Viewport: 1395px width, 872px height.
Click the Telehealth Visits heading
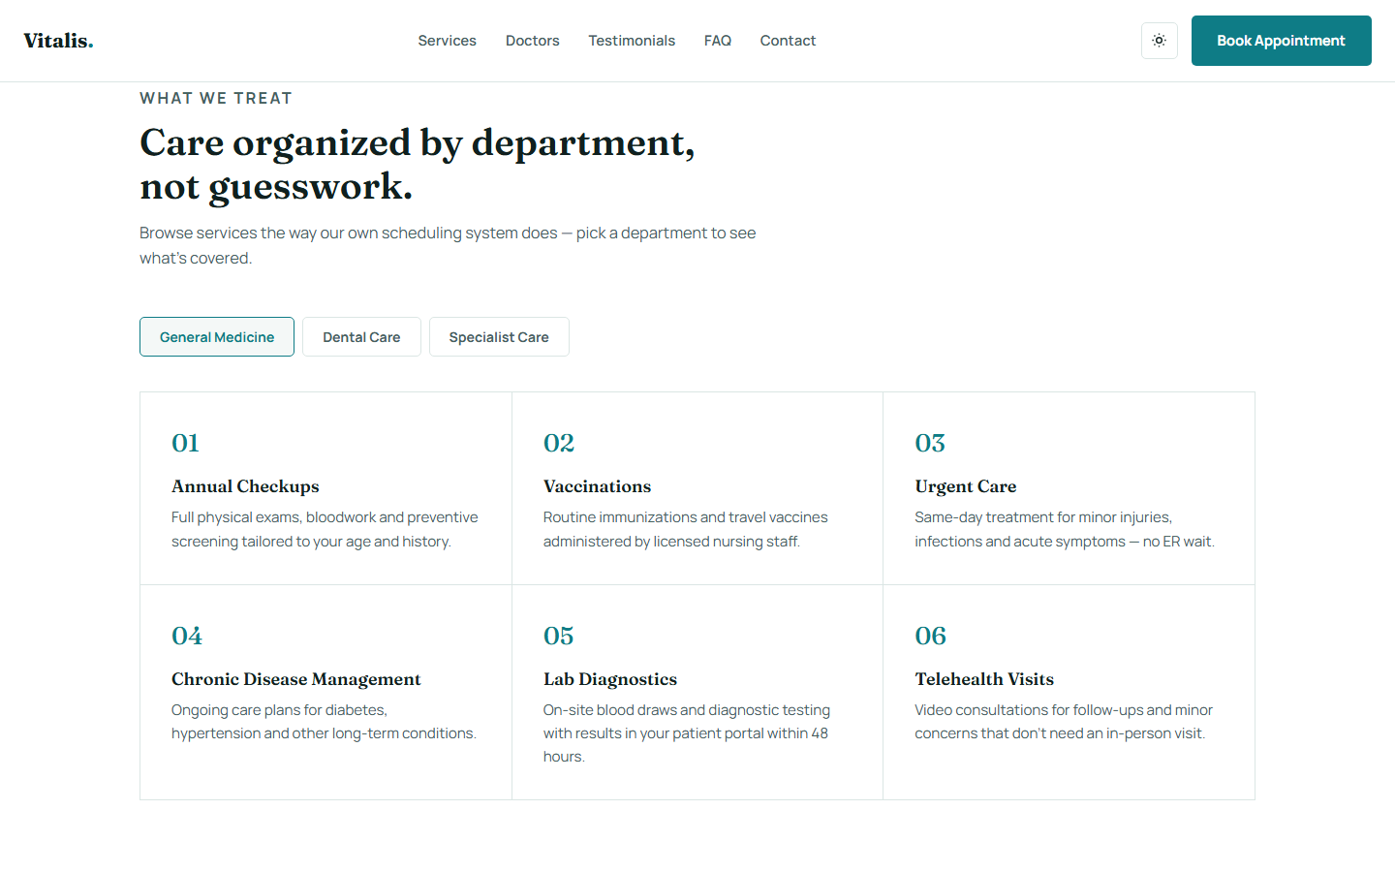pyautogui.click(x=984, y=679)
